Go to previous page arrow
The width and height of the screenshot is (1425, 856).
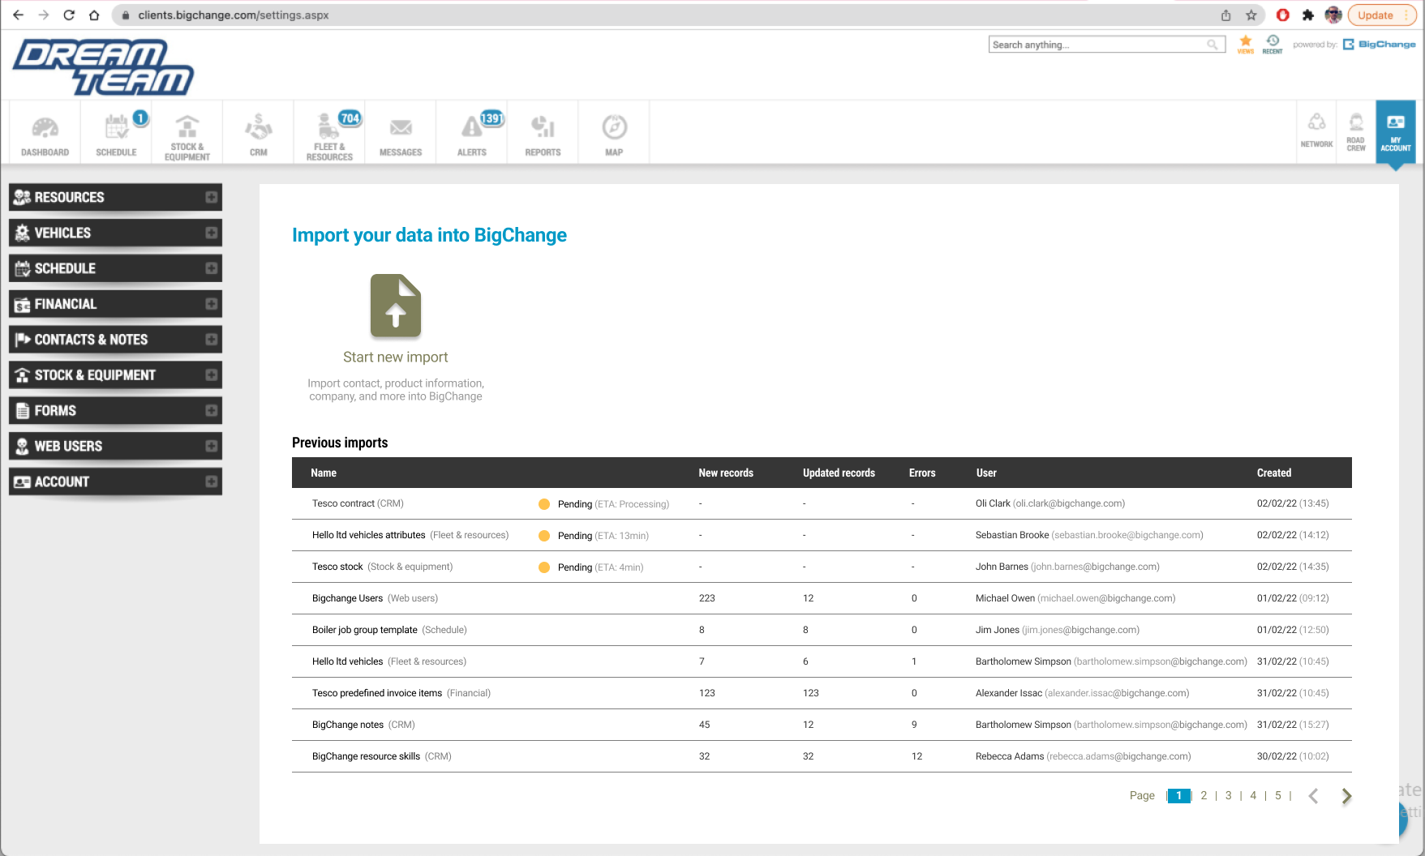1313,796
